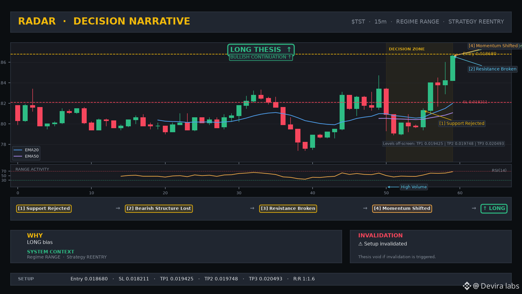Click the STRATEGY REENTRY header text

coord(476,22)
